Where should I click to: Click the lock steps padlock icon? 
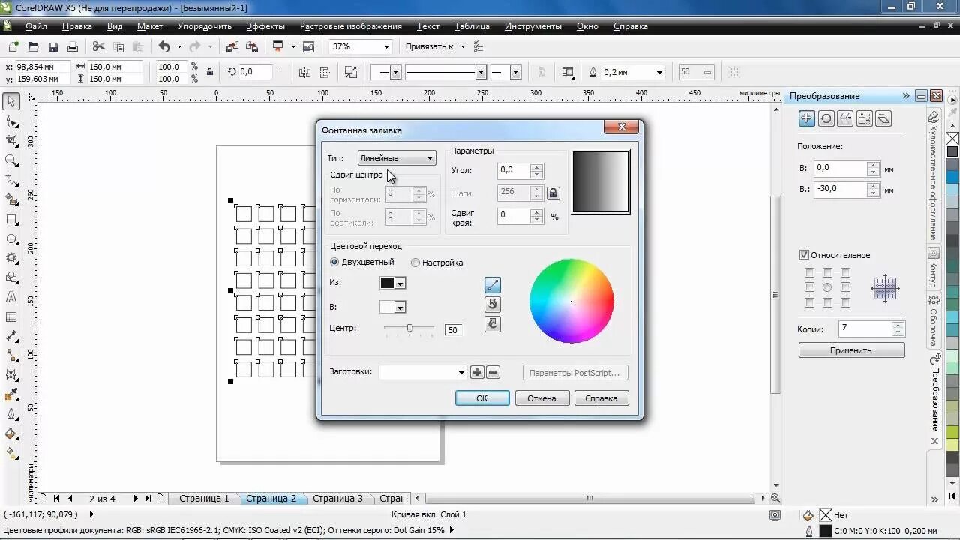point(553,193)
